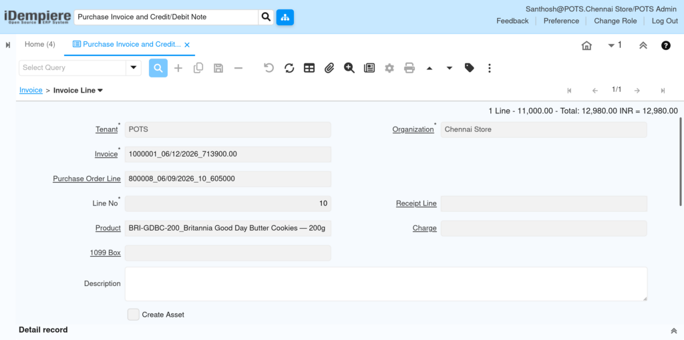This screenshot has height=340, width=684.
Task: Click the global search input field
Action: coord(166,17)
